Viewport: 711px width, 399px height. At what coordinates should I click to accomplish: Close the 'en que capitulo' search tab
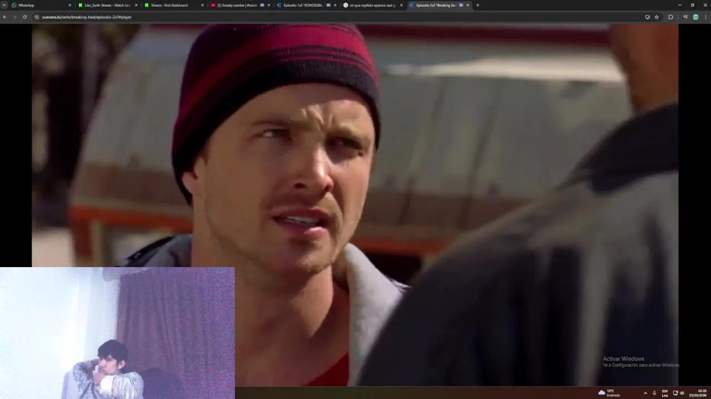pos(401,5)
